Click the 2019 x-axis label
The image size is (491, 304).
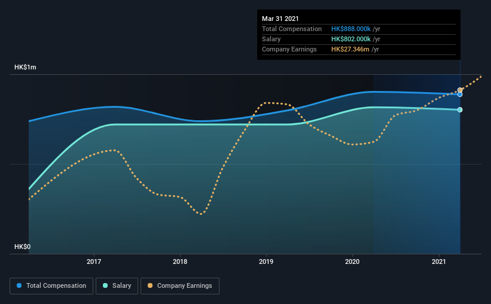(266, 262)
